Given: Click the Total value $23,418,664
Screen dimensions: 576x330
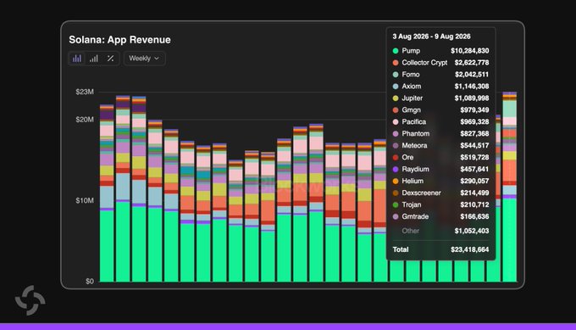Looking at the screenshot, I should (470, 249).
